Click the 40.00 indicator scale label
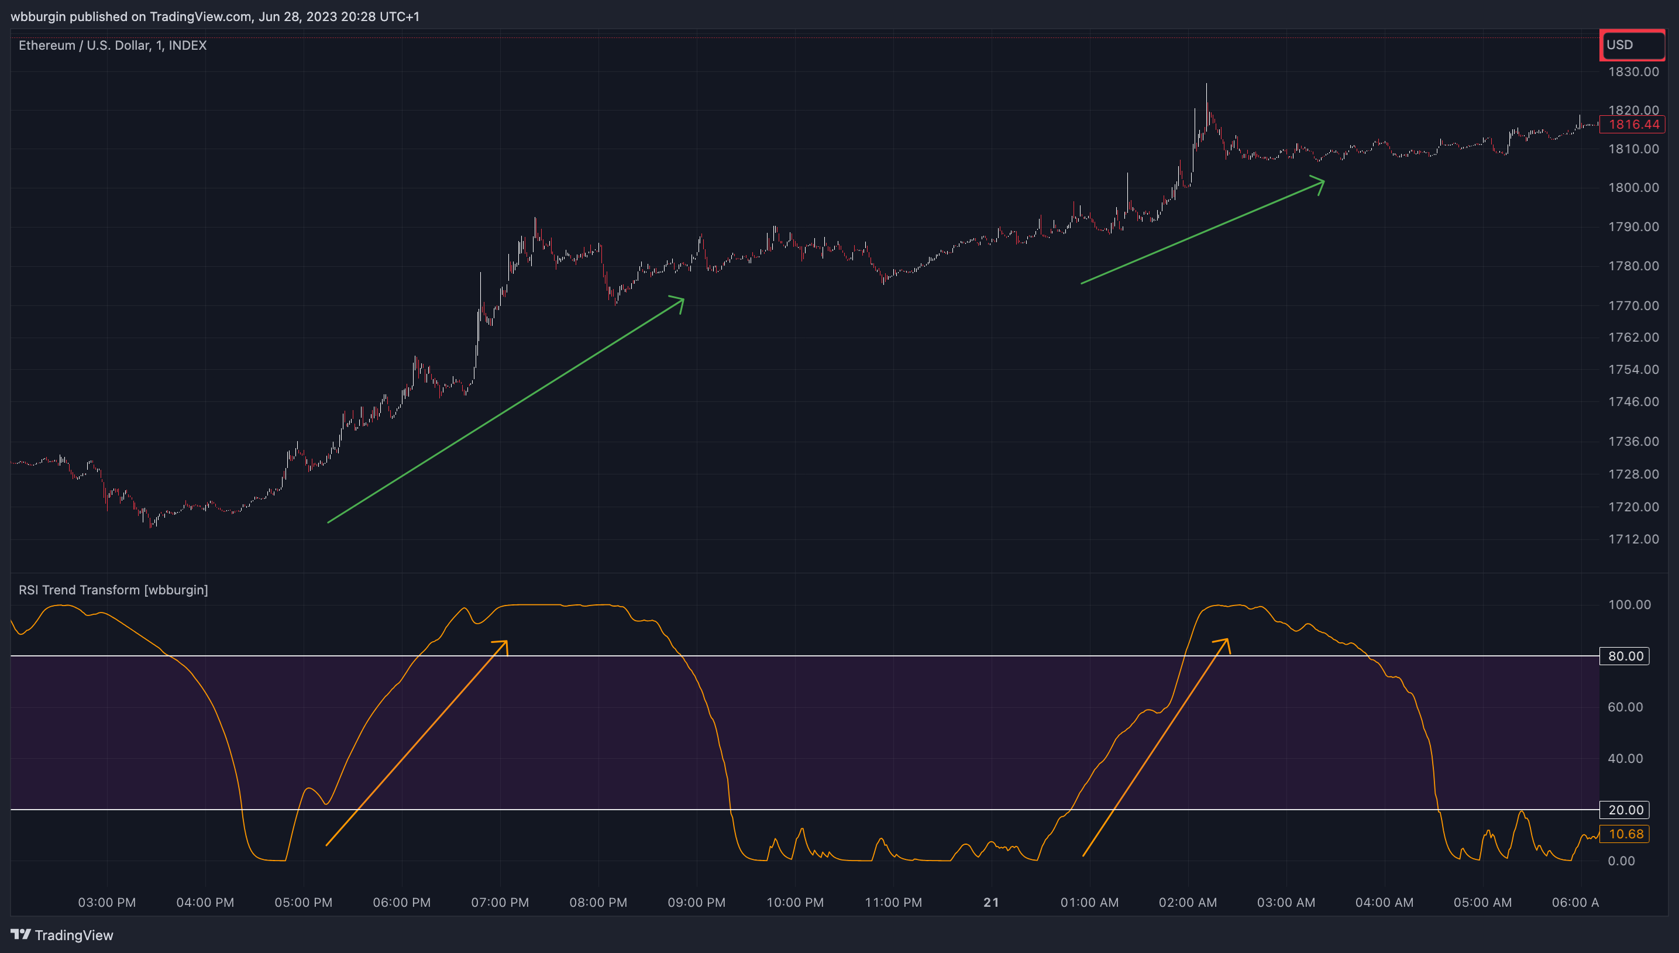 (1625, 759)
